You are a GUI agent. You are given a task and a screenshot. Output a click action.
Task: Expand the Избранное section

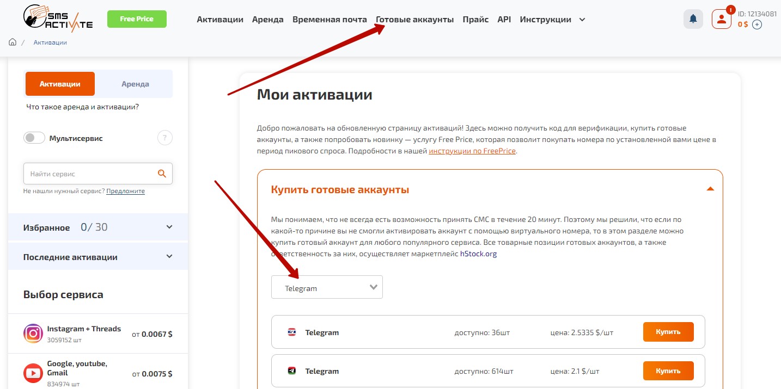169,227
